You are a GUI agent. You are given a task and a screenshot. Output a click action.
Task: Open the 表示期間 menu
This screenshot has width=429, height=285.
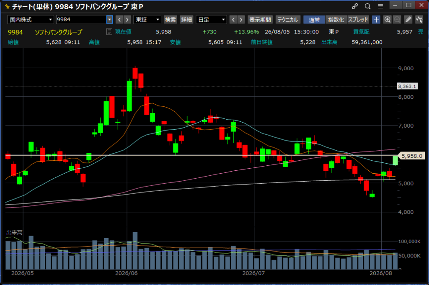(x=260, y=19)
